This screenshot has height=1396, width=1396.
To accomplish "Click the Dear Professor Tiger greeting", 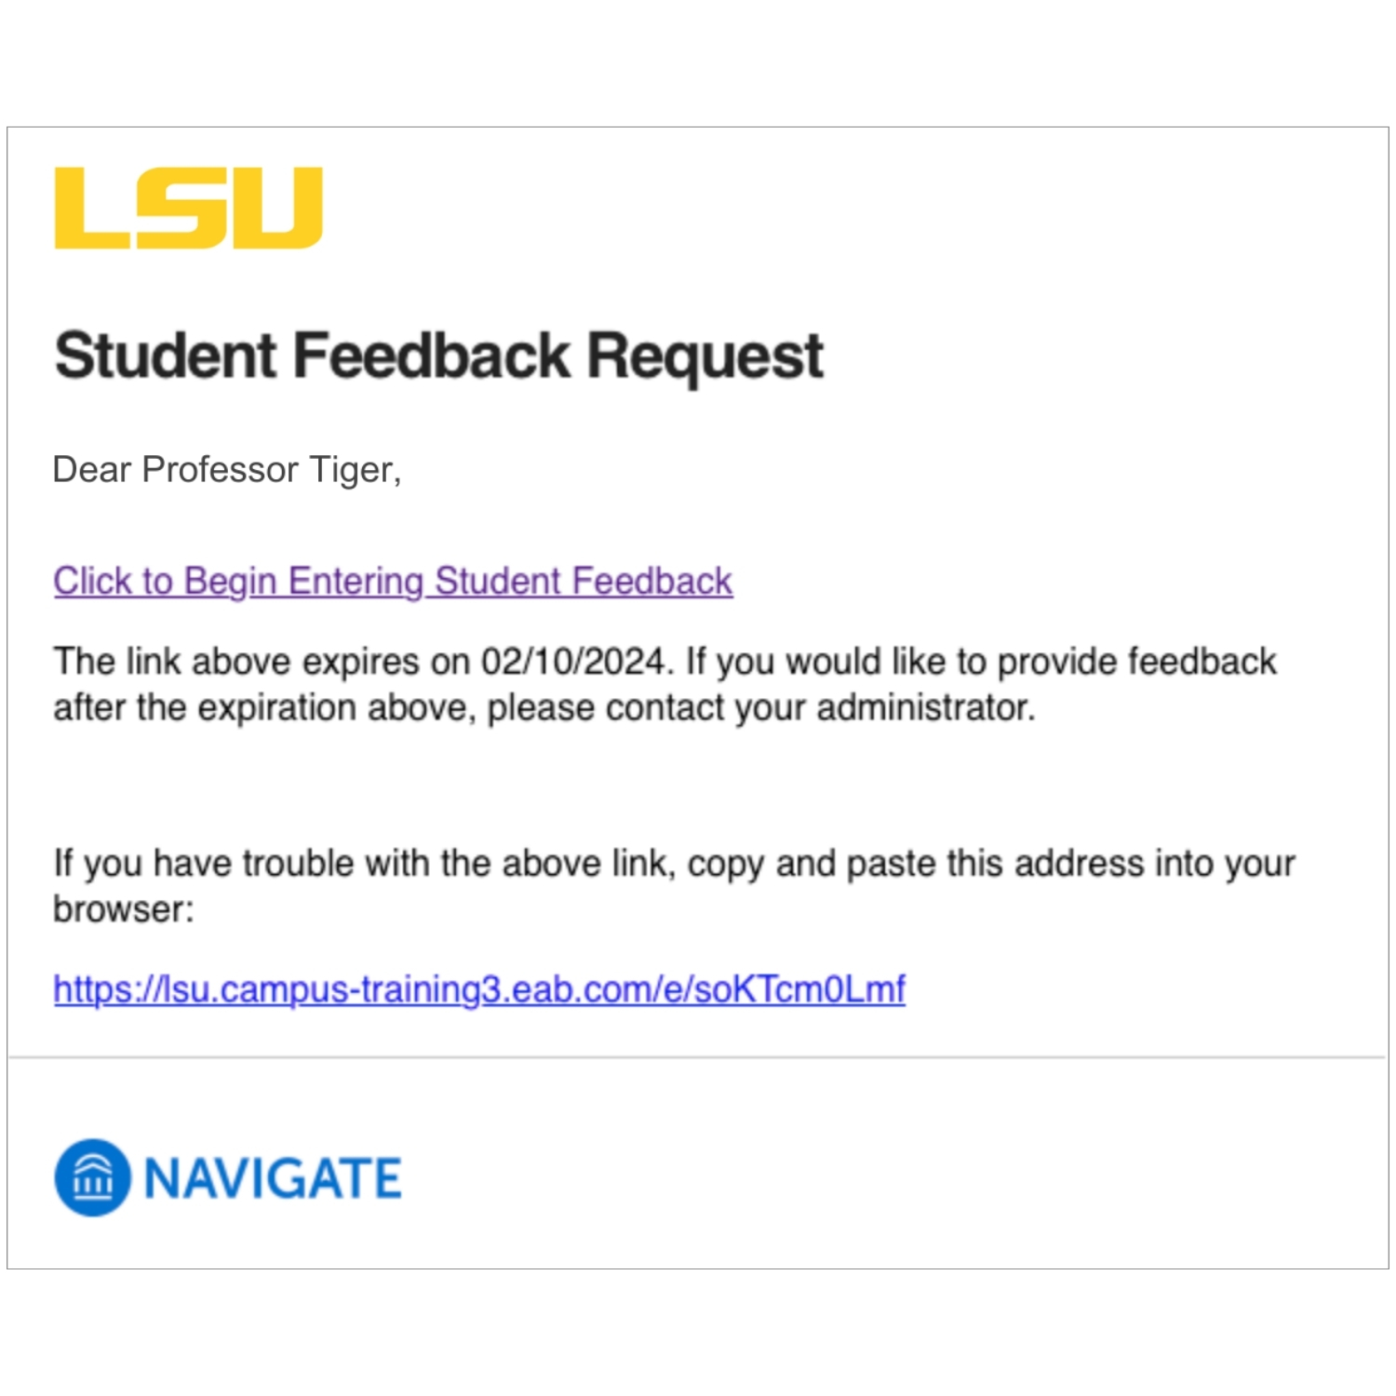I will pos(226,470).
